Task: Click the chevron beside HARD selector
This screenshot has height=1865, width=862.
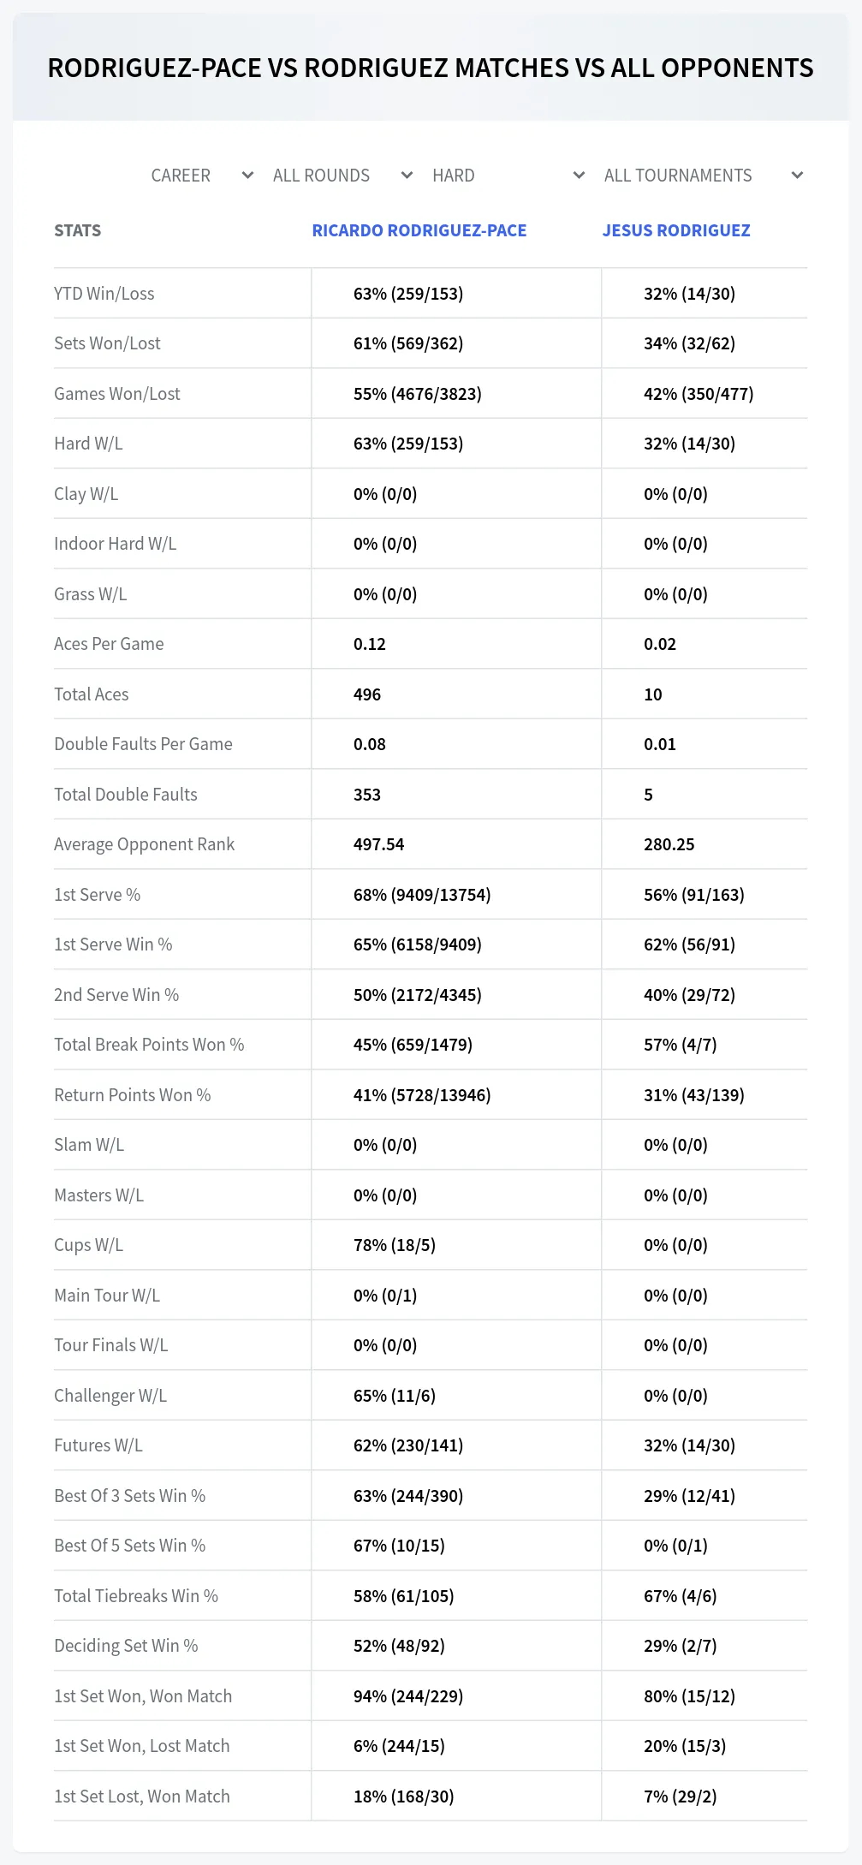Action: 579,176
